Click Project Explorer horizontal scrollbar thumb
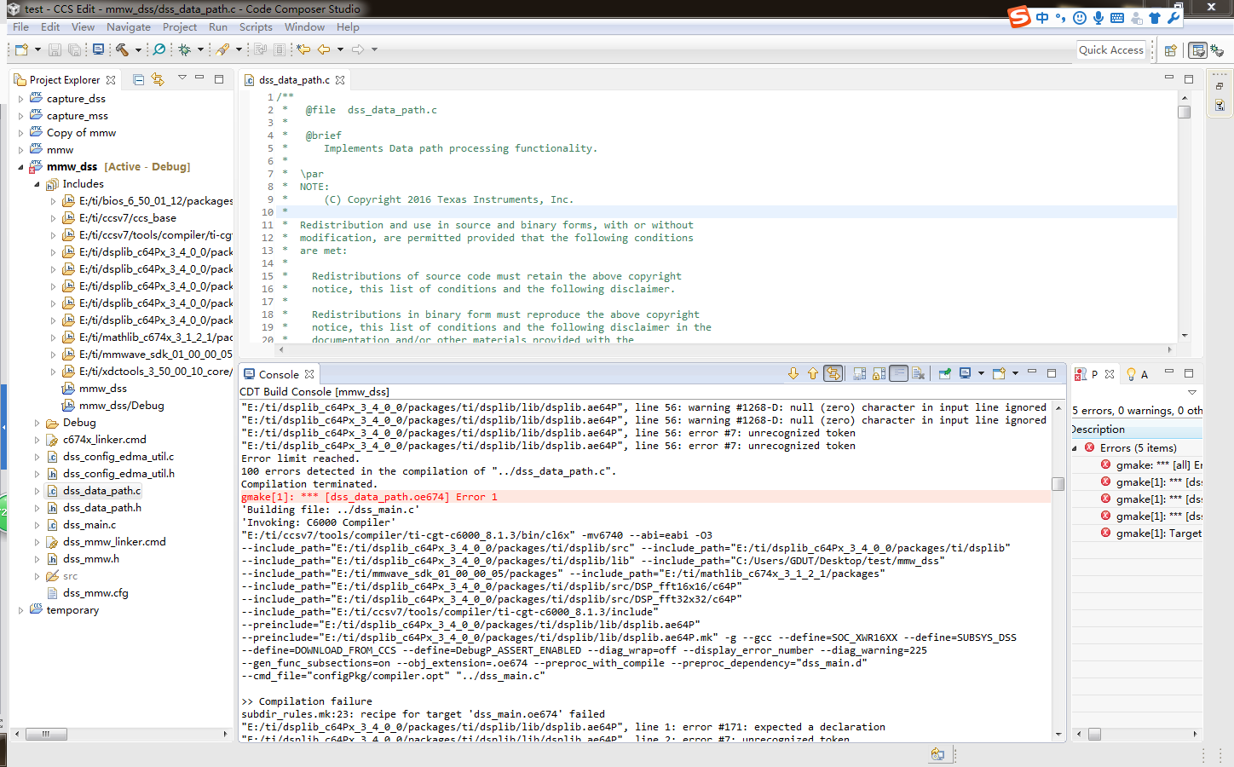Screen dimensions: 1234x767 [46, 734]
